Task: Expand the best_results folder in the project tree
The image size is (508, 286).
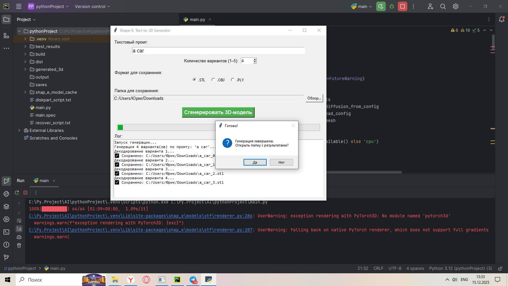Action: [25, 46]
